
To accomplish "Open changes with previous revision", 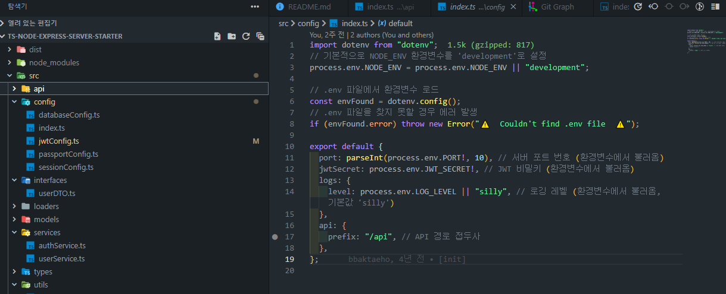I will click(x=653, y=7).
